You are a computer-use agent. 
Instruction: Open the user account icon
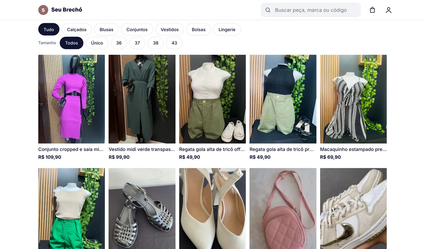point(388,10)
